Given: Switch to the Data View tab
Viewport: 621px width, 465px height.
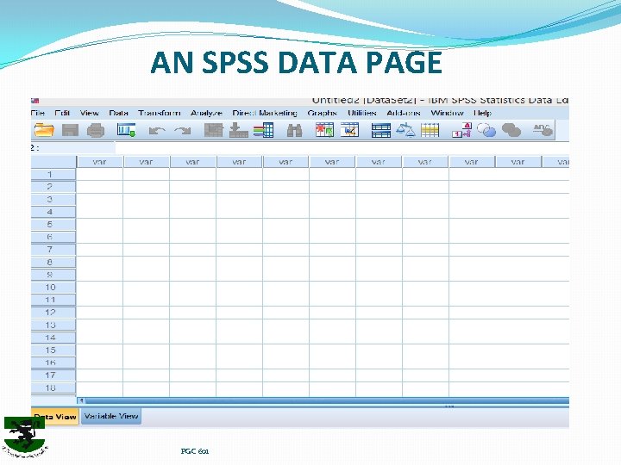Looking at the screenshot, I should coord(55,417).
